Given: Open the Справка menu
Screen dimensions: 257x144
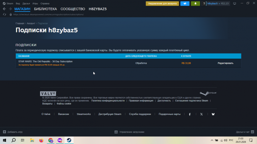Looking at the screenshot, I should coord(45,3).
